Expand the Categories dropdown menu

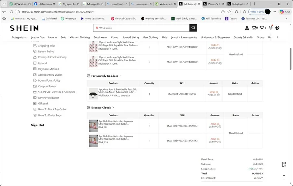(19, 37)
